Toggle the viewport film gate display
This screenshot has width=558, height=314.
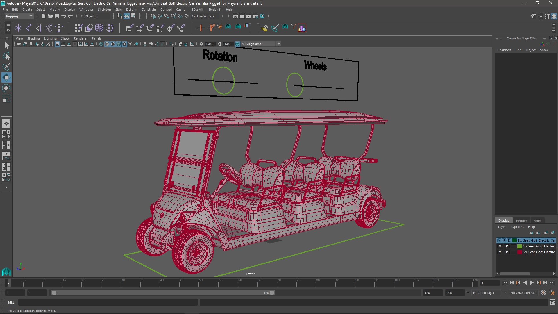point(63,44)
